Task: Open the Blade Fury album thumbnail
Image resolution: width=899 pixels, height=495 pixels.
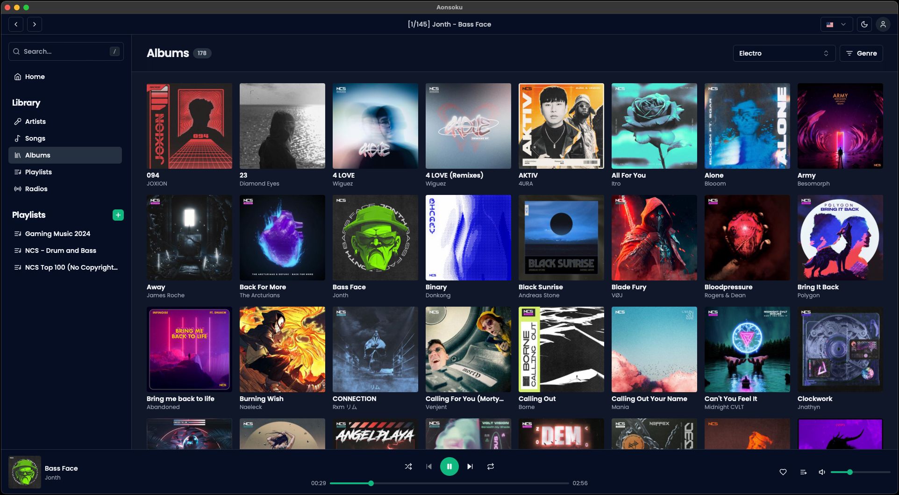Action: point(654,237)
